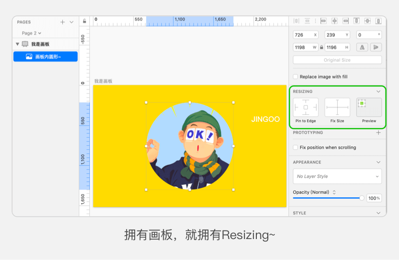Flip layer horizontally
Viewport: 399px width, 260px height.
click(362, 47)
